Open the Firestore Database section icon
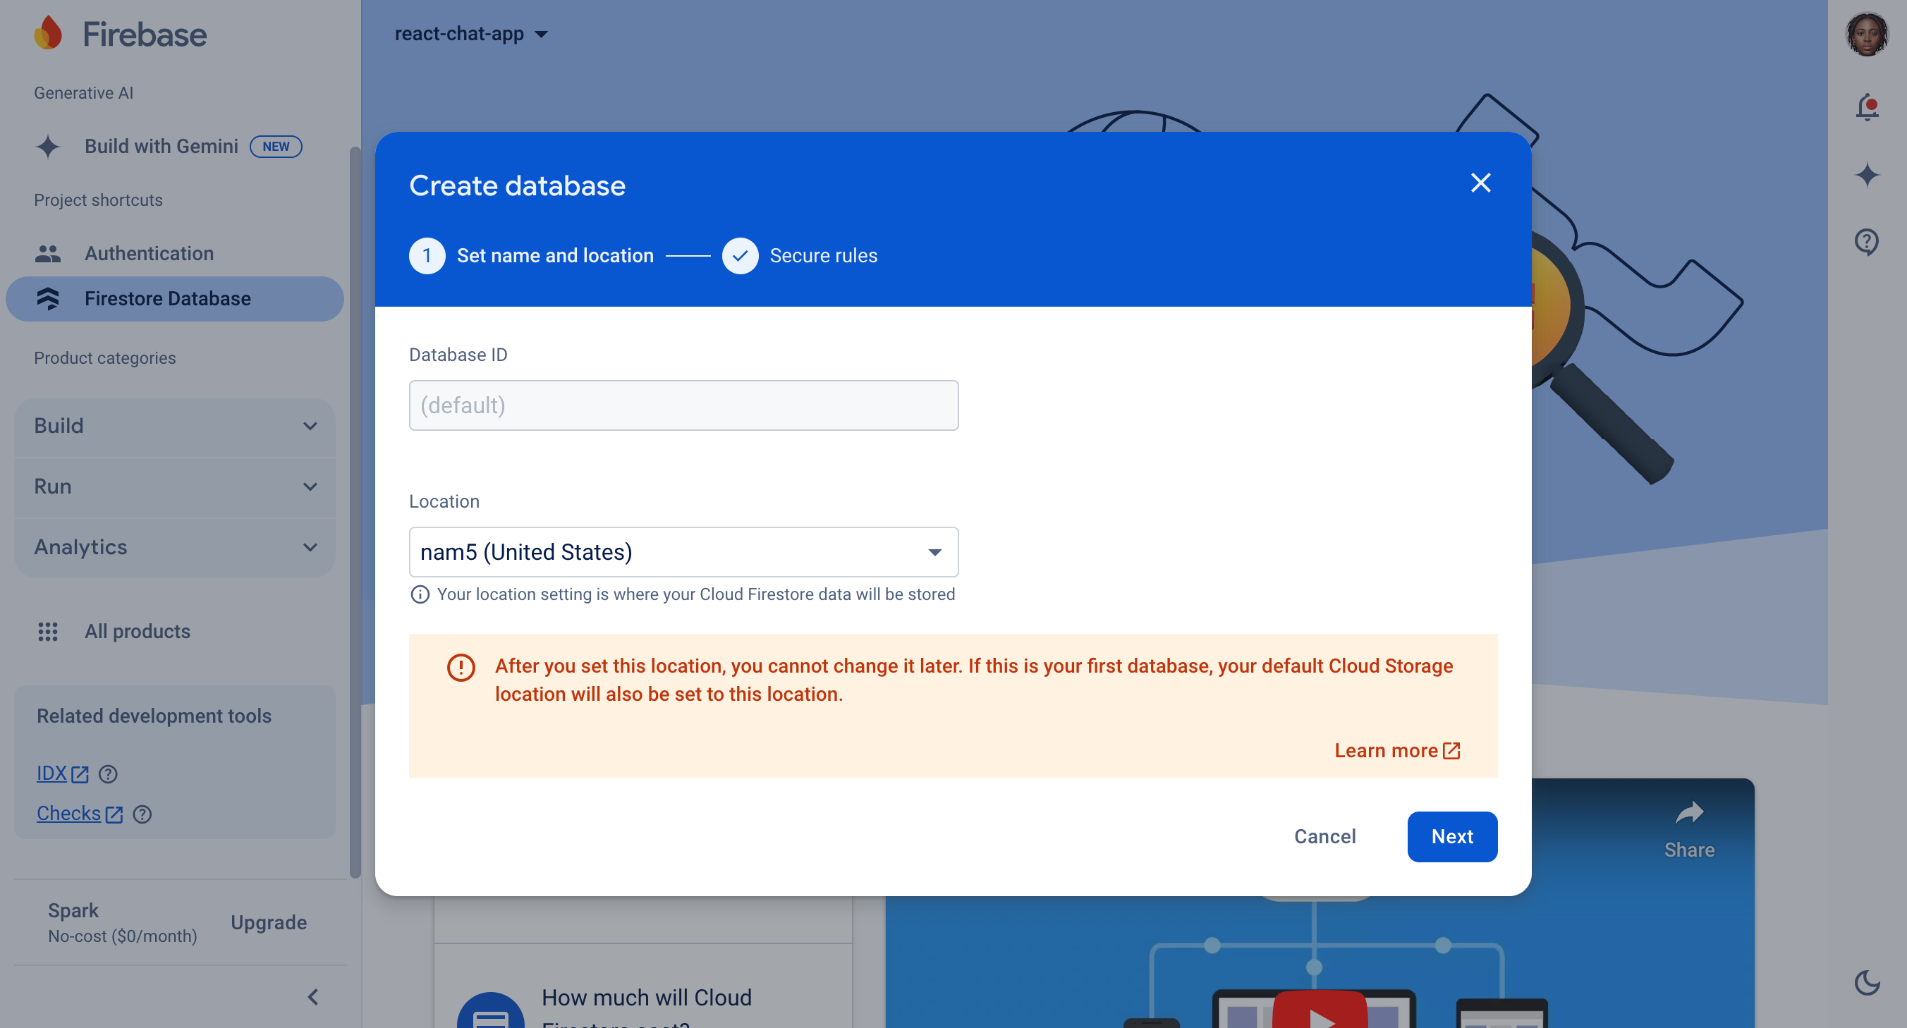Image resolution: width=1907 pixels, height=1028 pixels. (48, 298)
